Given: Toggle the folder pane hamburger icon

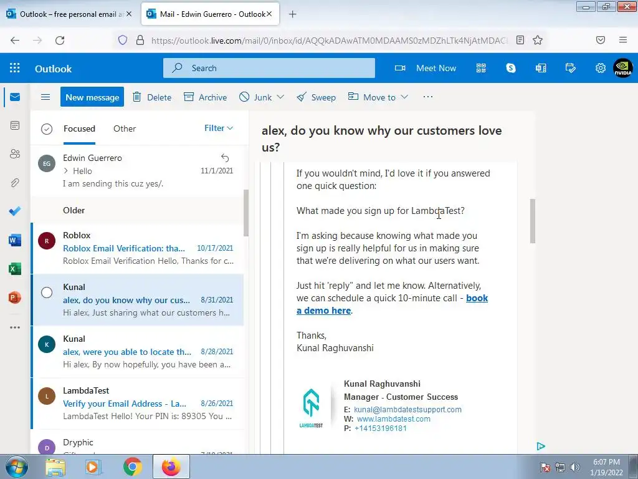Looking at the screenshot, I should coord(45,97).
